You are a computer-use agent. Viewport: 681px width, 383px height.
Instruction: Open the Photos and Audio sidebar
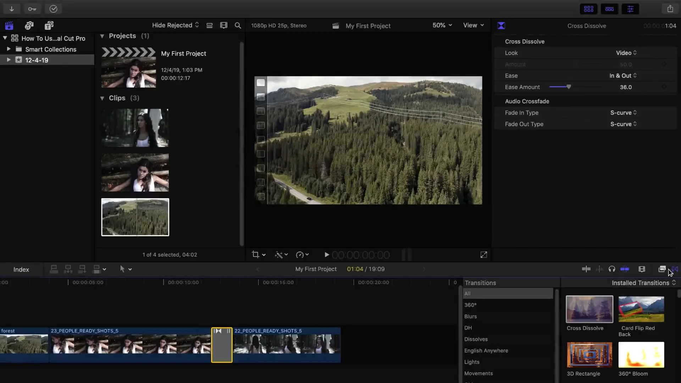tap(29, 26)
